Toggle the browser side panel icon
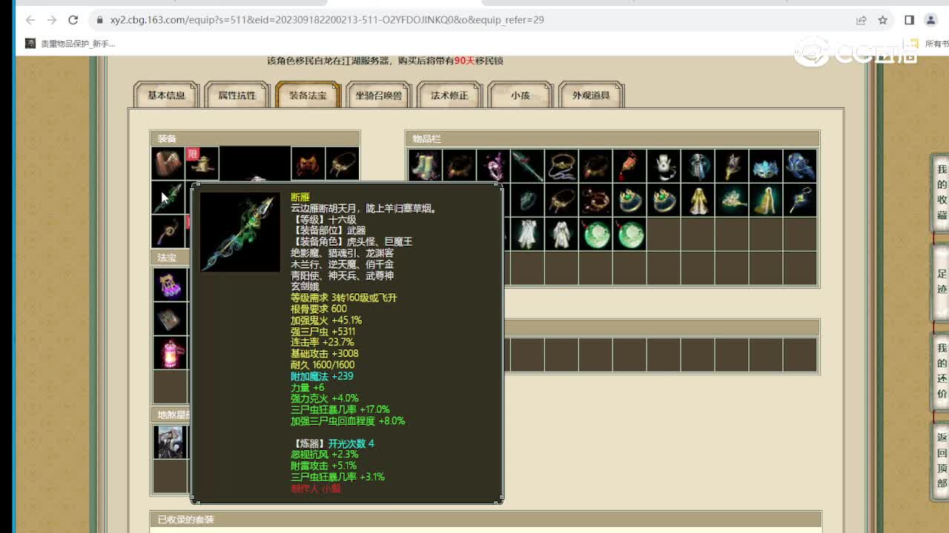 click(909, 20)
